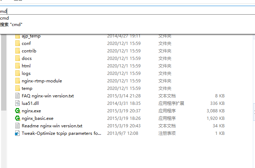This screenshot has height=168, width=255.
Task: Click the '3,088 KB' size of nginx.exe
Action: (215, 111)
